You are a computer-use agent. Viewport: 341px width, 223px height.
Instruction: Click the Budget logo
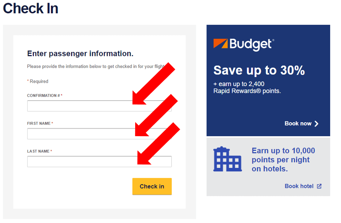(x=244, y=45)
